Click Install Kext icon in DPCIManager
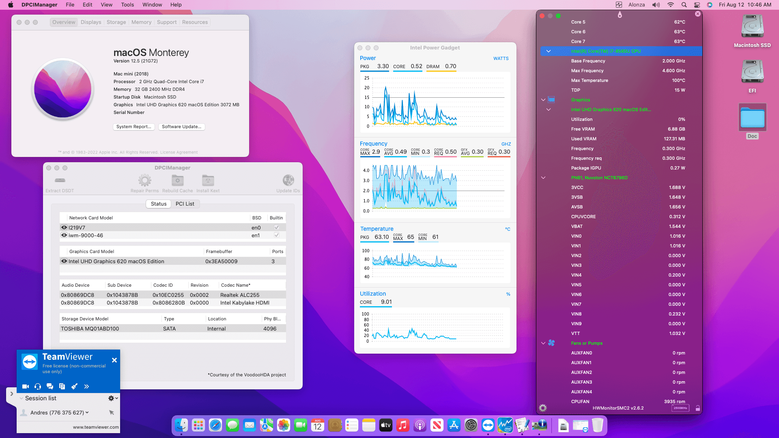779x438 pixels. [208, 184]
